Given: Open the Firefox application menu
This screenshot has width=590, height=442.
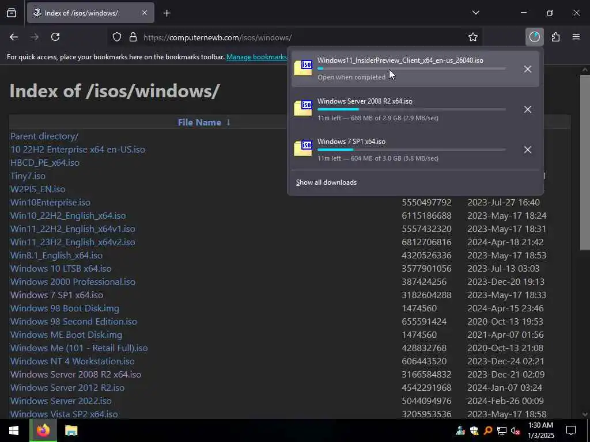Looking at the screenshot, I should 576,37.
